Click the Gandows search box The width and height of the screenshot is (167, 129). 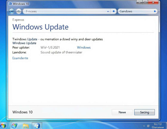pos(137,11)
